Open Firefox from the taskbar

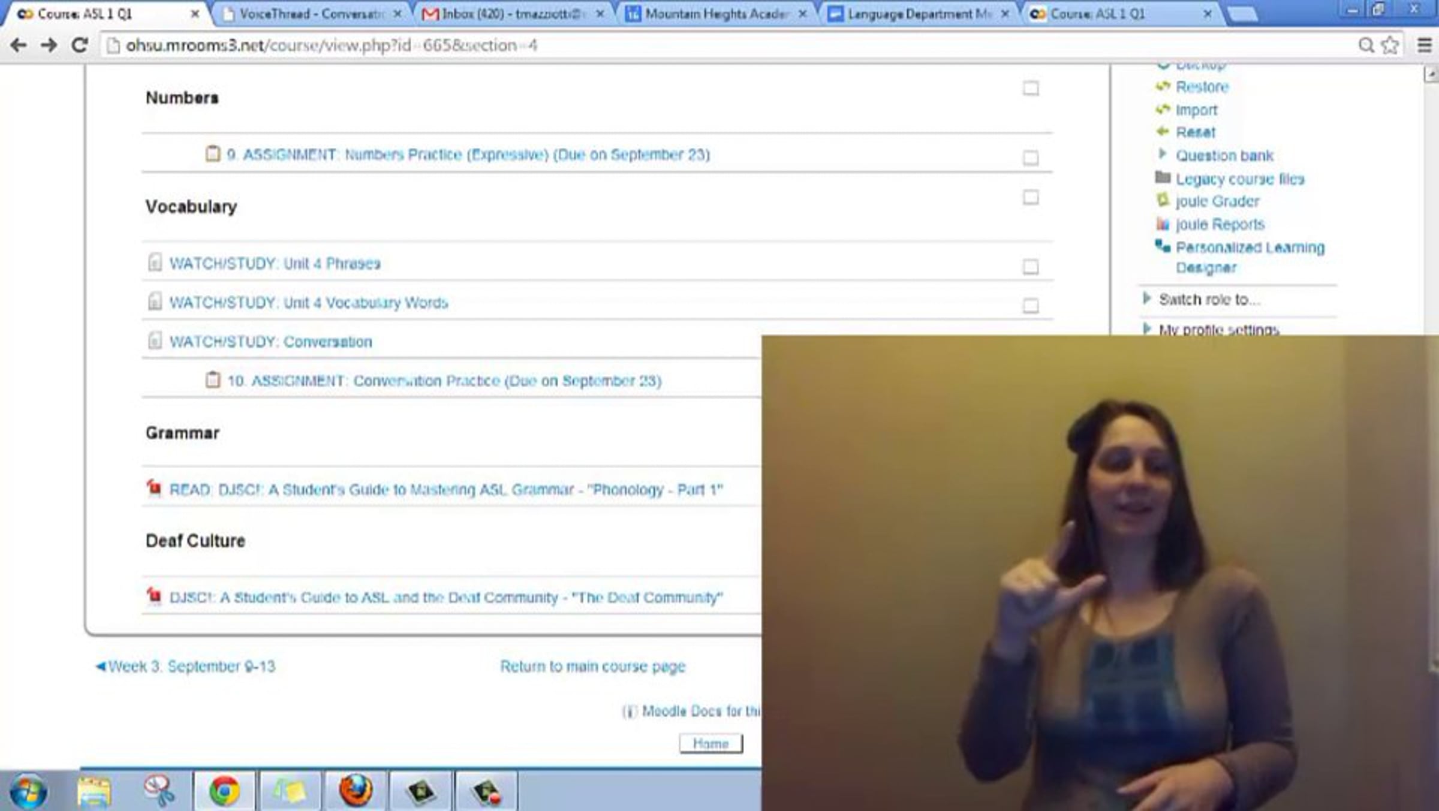(x=355, y=790)
